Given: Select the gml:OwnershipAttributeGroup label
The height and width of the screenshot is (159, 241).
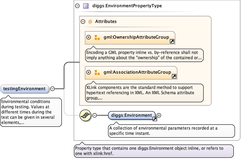Looking at the screenshot, I should tap(136, 37).
